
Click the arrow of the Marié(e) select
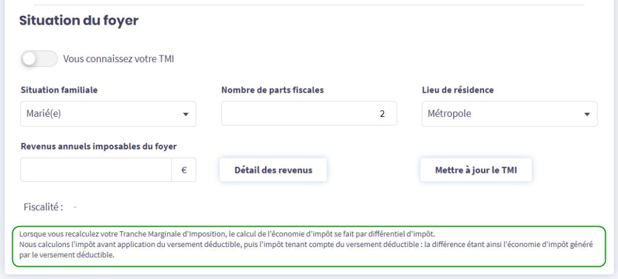185,114
